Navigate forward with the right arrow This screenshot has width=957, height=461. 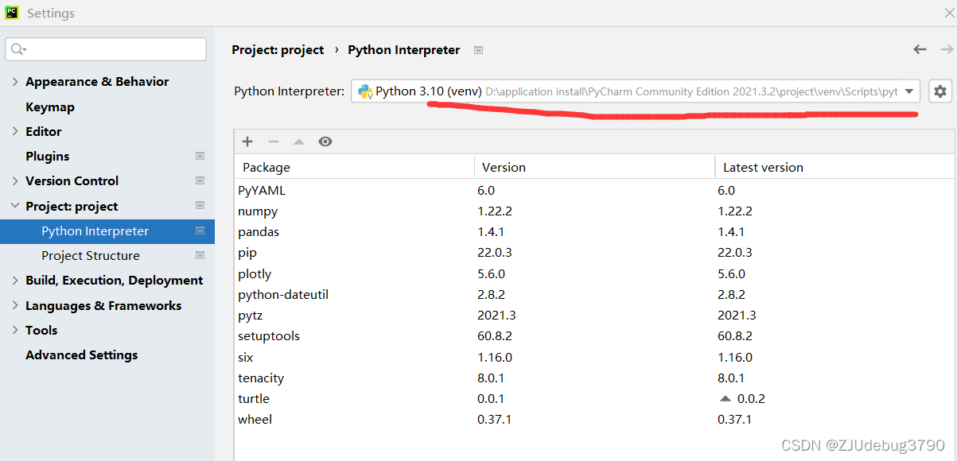946,49
